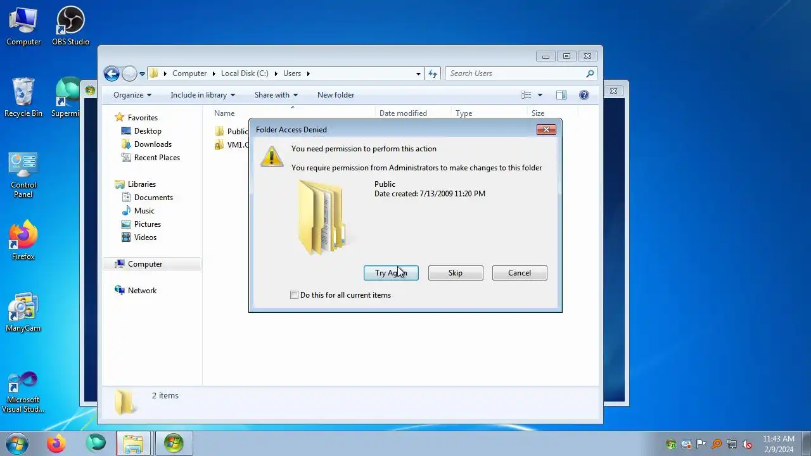Viewport: 811px width, 456px height.
Task: Click the search magnifier icon
Action: pyautogui.click(x=590, y=73)
